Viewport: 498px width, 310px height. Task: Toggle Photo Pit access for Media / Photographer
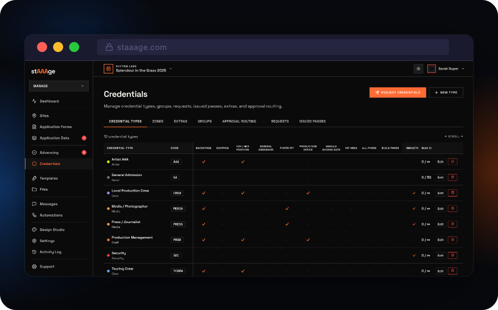[287, 208]
